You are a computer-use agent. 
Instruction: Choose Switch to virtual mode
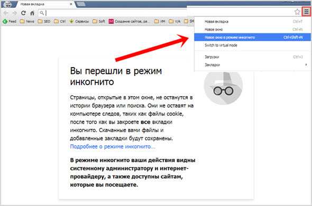(253, 45)
